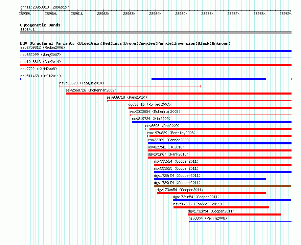Click the nsv7722 (Kidd2008) label
Image resolution: width=301 pixels, height=245 pixels.
39,69
